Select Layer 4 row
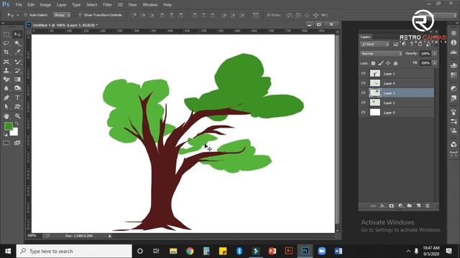 coord(397,83)
